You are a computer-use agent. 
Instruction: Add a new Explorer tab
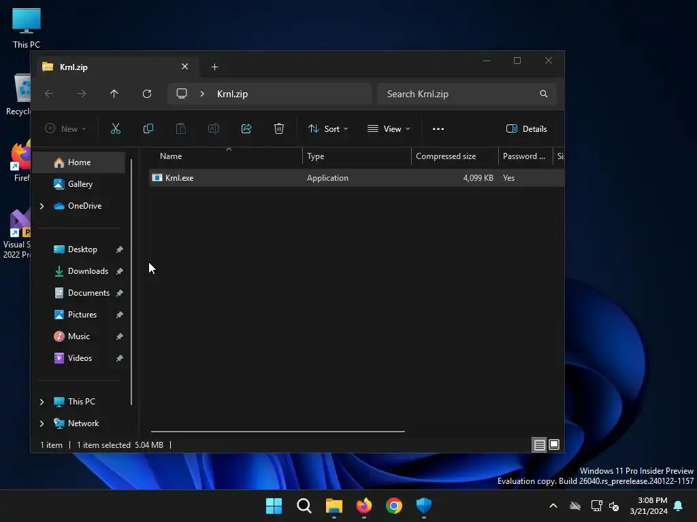click(214, 67)
